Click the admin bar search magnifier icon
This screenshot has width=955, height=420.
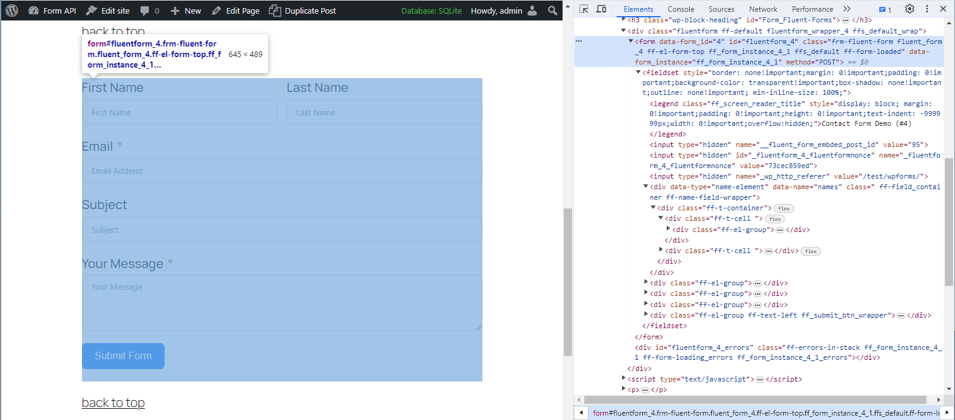pyautogui.click(x=552, y=11)
